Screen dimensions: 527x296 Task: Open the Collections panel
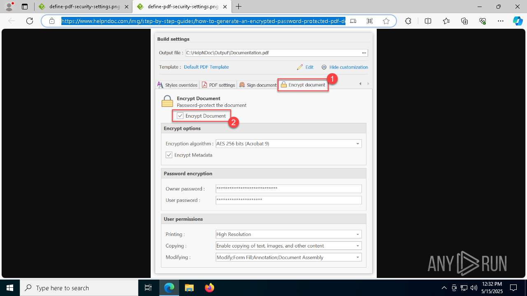click(x=465, y=21)
